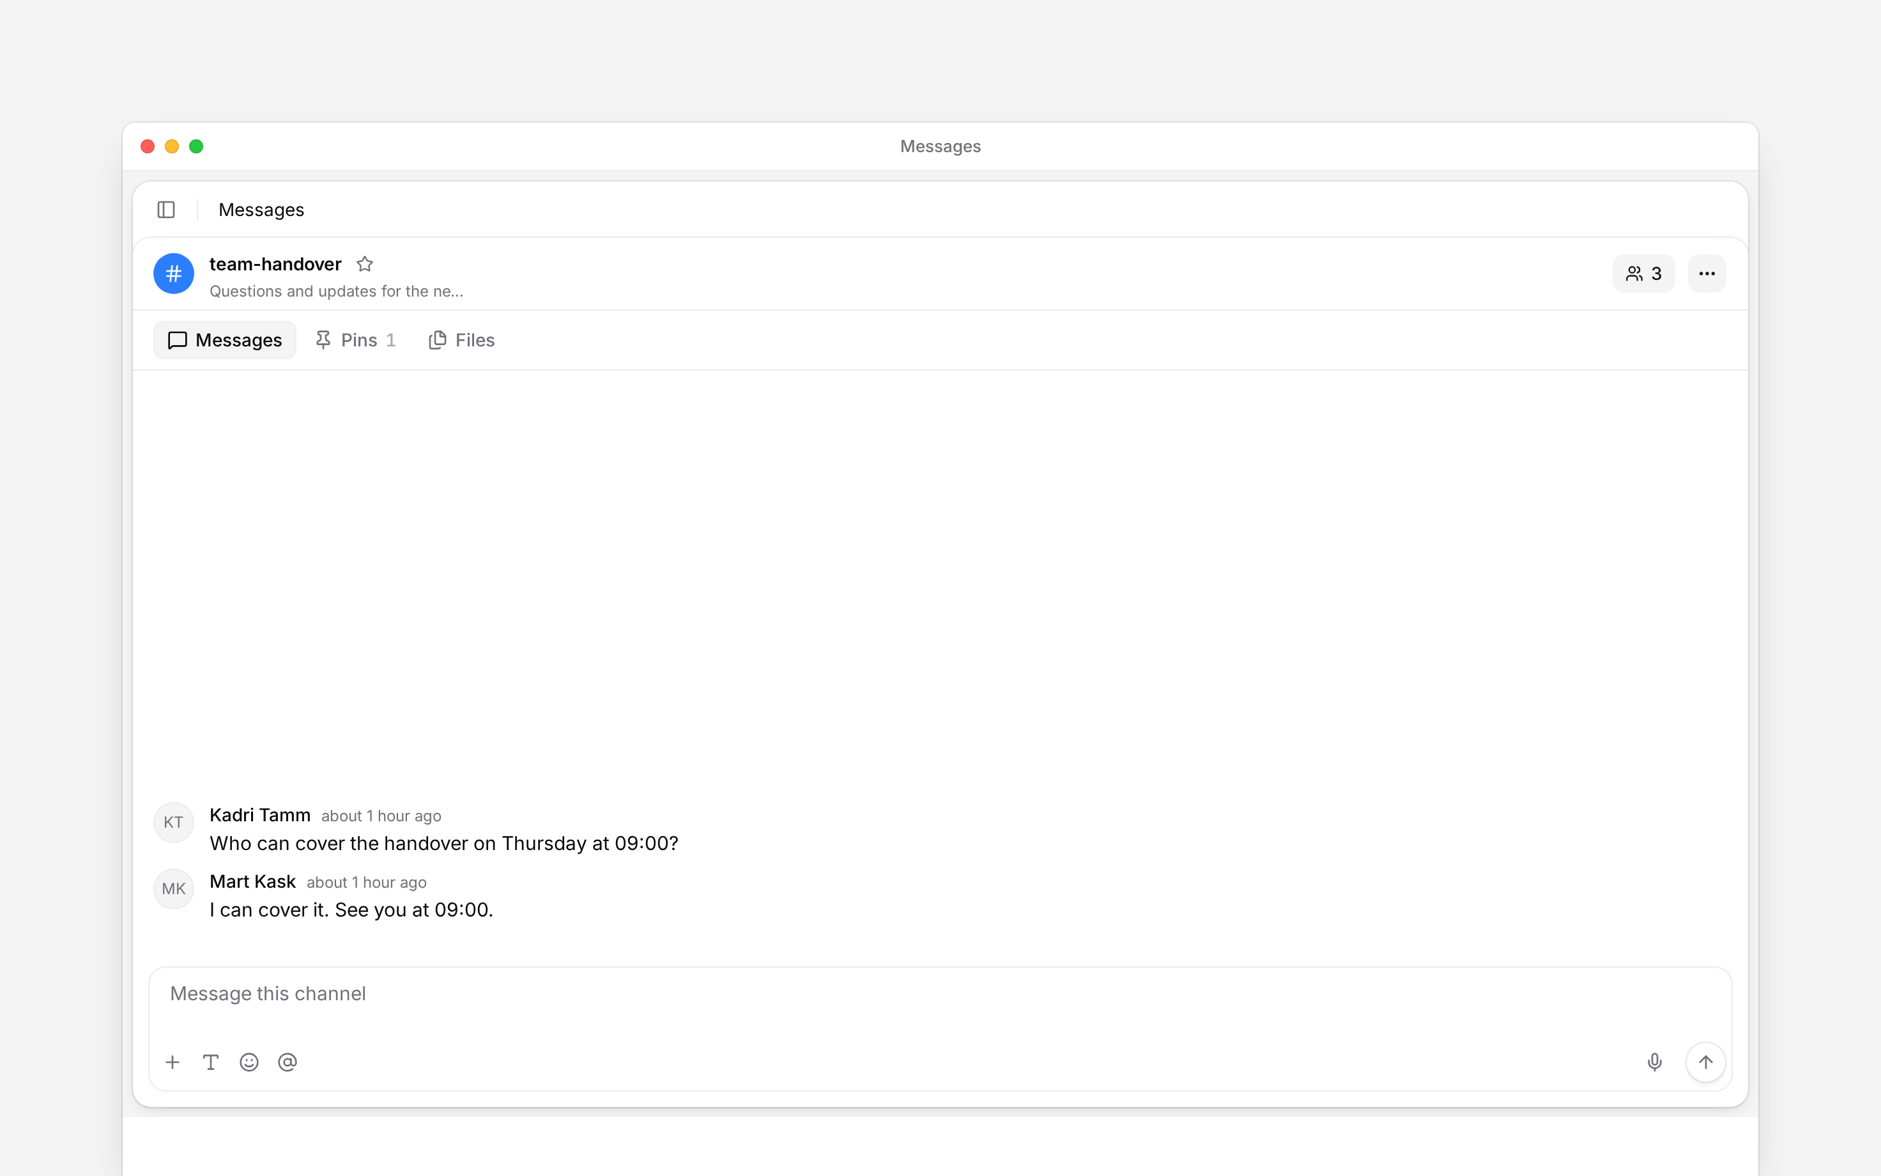Viewport: 1881px width, 1176px height.
Task: Click the channel name team-handover
Action: pyautogui.click(x=275, y=265)
